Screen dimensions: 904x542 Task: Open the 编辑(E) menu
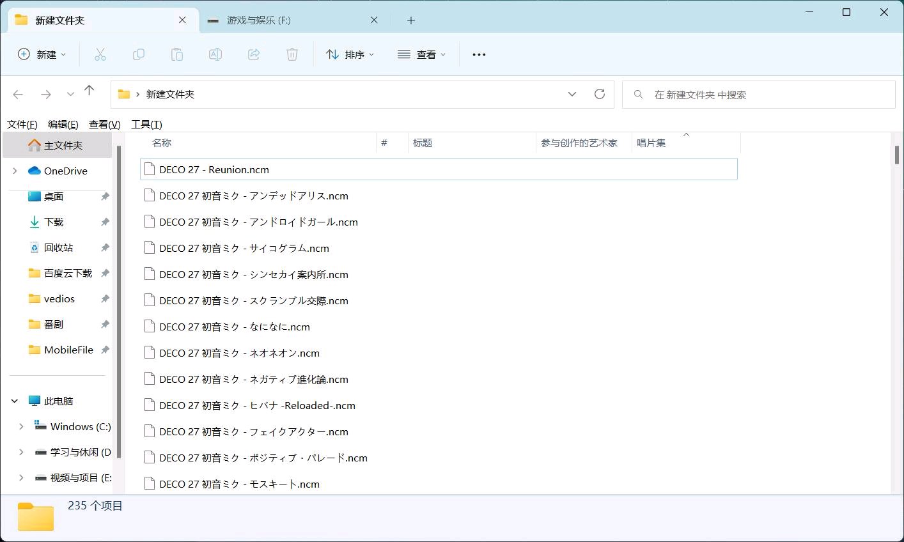63,125
